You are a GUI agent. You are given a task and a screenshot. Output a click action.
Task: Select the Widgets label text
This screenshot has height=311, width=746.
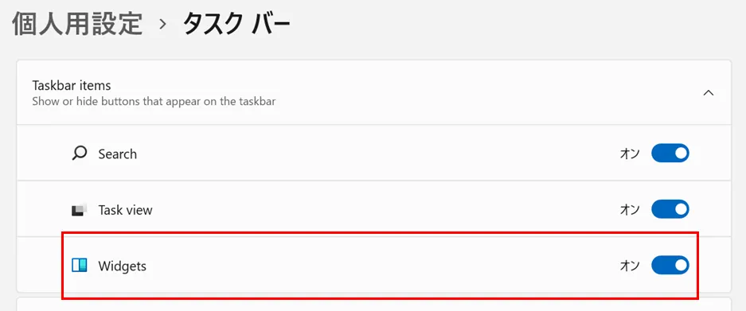pyautogui.click(x=123, y=266)
